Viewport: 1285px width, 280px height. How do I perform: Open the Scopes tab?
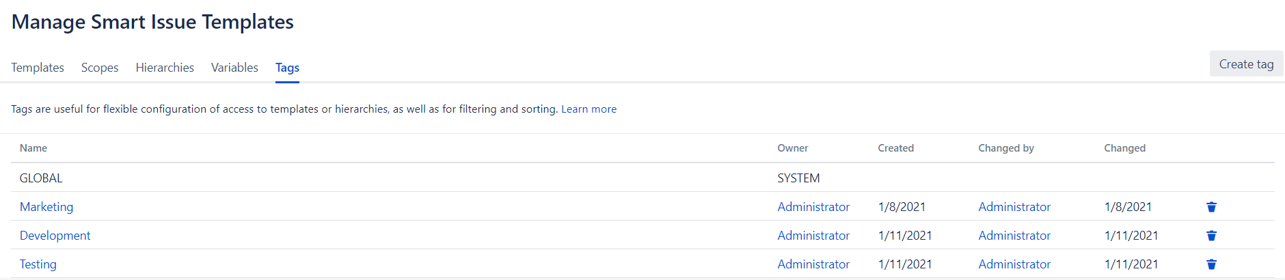click(x=100, y=68)
